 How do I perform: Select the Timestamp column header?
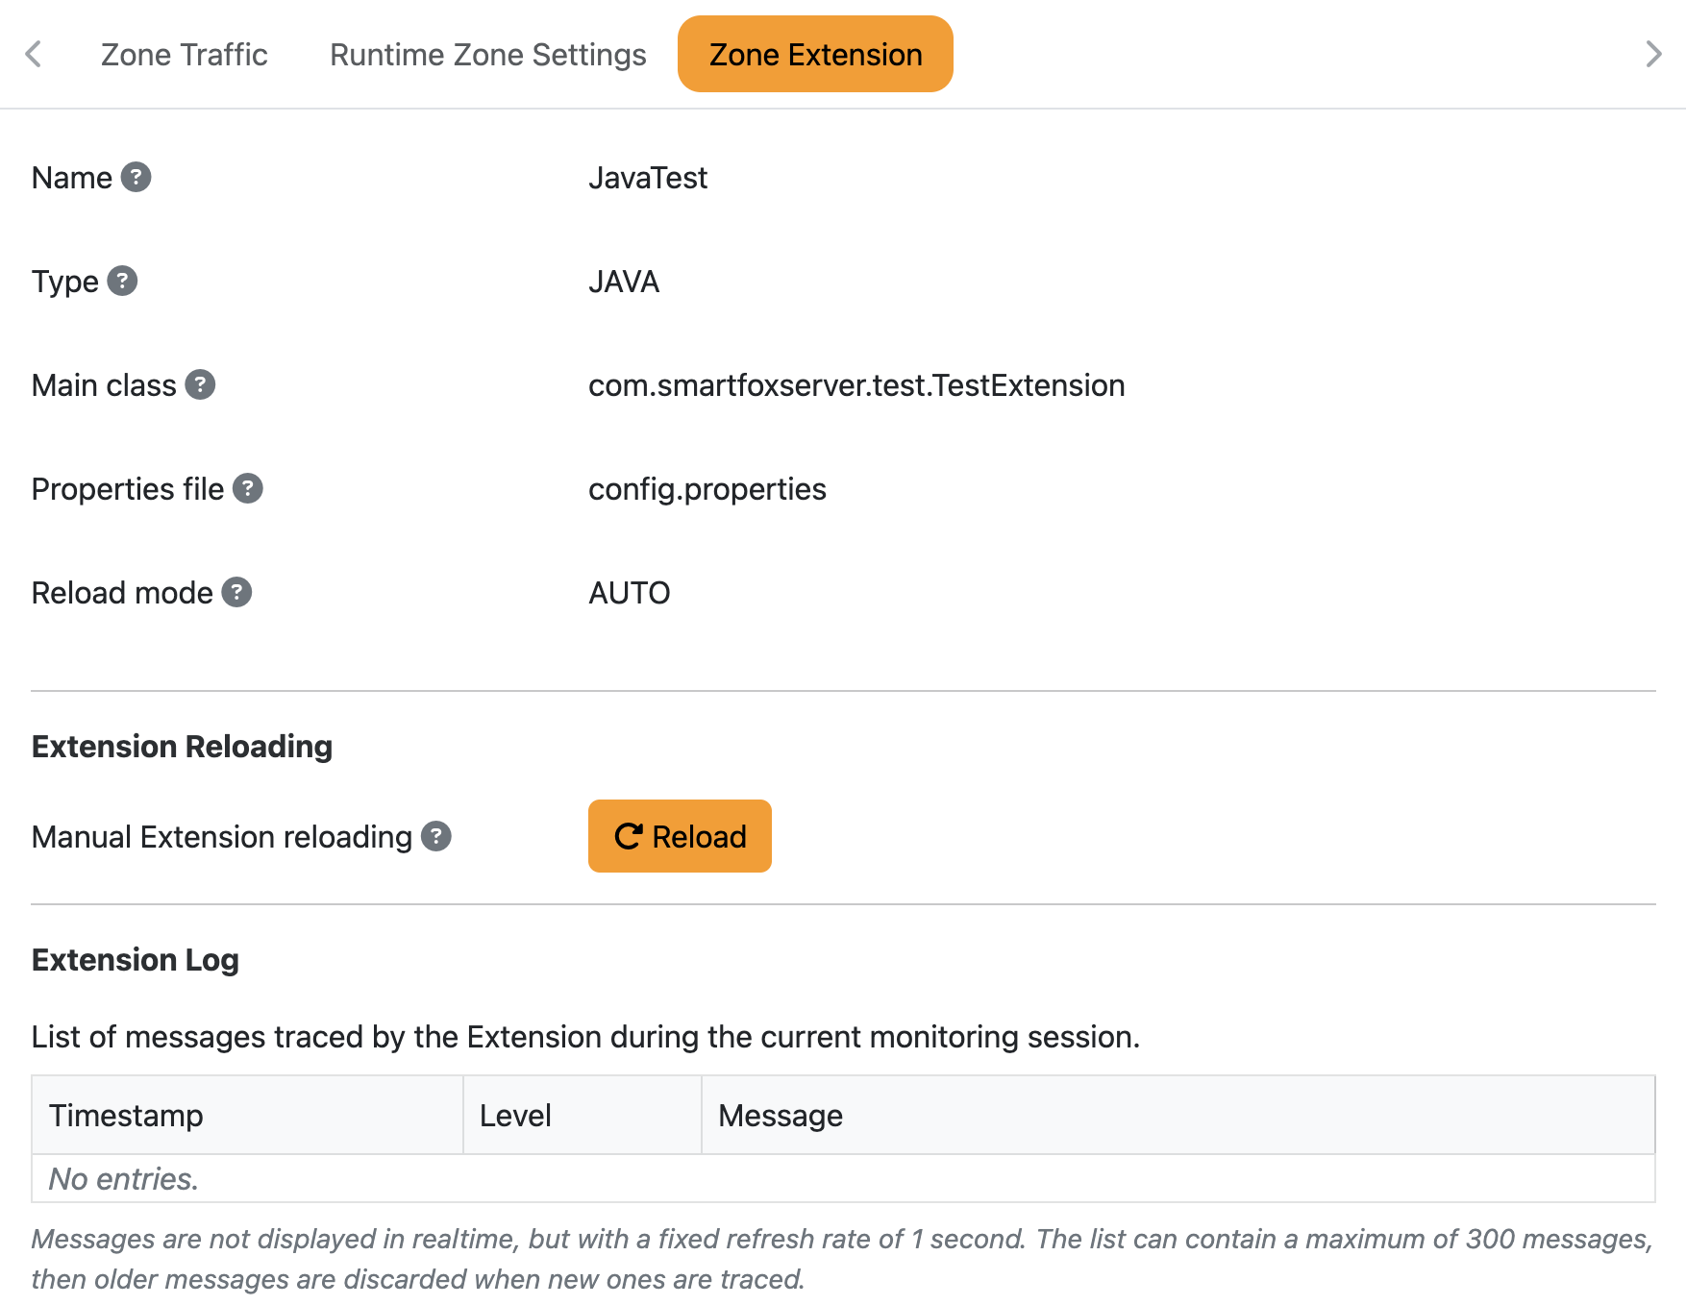pyautogui.click(x=126, y=1115)
